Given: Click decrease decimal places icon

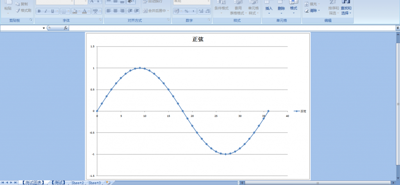Looking at the screenshot, I should (x=207, y=11).
